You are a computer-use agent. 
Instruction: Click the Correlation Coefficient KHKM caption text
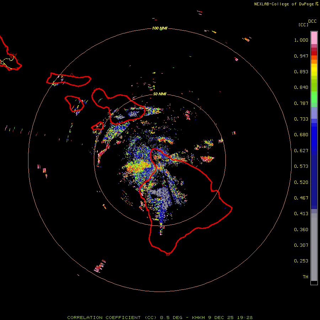[x=160, y=318]
